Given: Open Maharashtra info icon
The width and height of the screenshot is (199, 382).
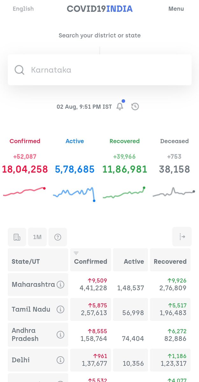Looking at the screenshot, I should [x=60, y=285].
